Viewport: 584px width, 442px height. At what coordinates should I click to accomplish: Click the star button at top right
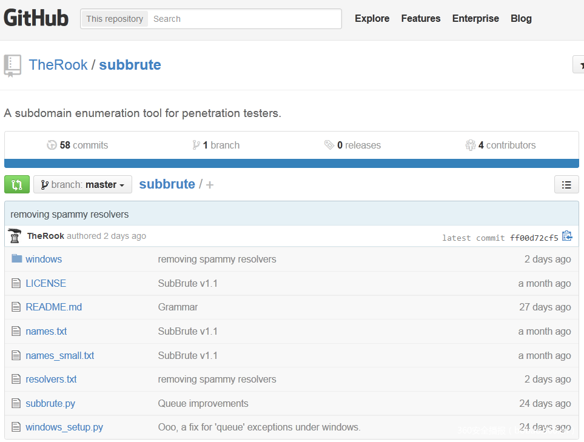pyautogui.click(x=579, y=65)
